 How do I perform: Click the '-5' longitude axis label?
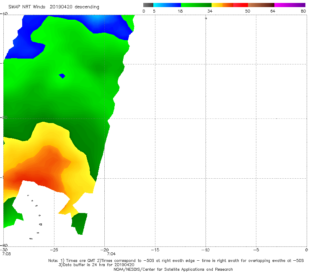tap(256, 250)
